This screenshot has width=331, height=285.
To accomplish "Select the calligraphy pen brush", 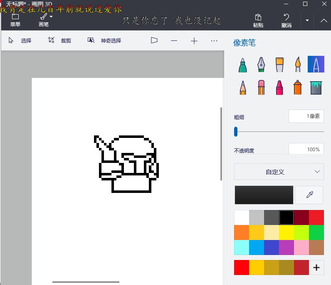I will pos(261,64).
